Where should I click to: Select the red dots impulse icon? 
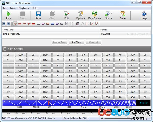point(34,24)
